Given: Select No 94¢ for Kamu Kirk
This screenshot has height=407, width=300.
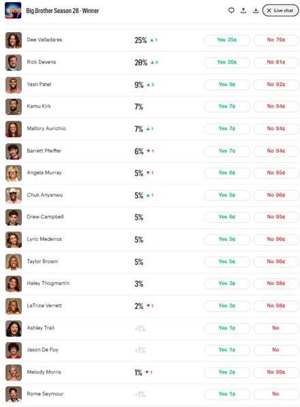Looking at the screenshot, I should point(276,106).
